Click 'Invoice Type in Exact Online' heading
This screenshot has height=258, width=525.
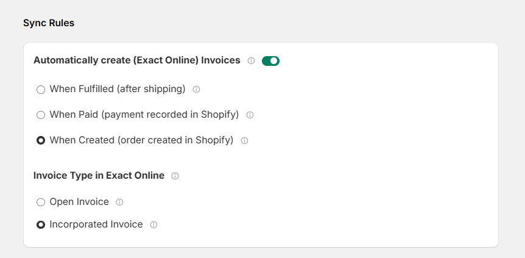(x=99, y=176)
